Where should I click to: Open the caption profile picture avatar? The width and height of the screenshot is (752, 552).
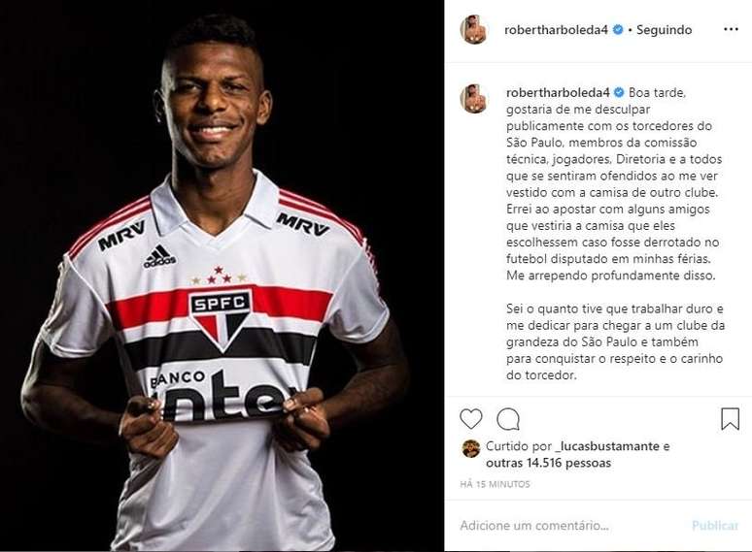click(474, 99)
